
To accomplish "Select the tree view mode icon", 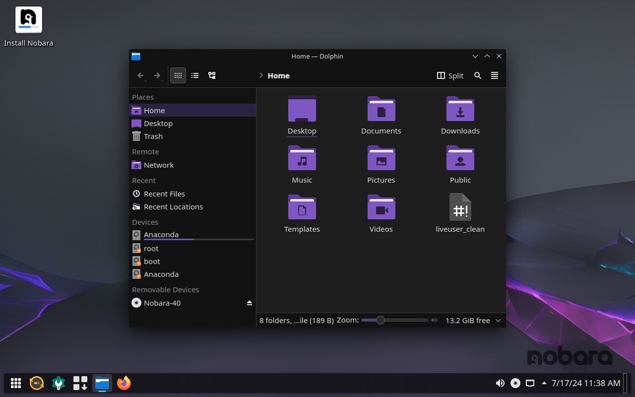I will [211, 75].
